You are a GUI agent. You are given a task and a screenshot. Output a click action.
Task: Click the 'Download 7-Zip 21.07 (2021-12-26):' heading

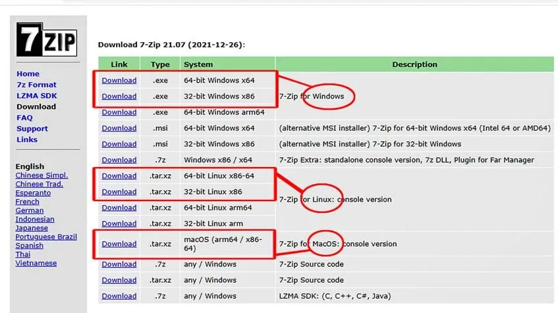click(171, 45)
